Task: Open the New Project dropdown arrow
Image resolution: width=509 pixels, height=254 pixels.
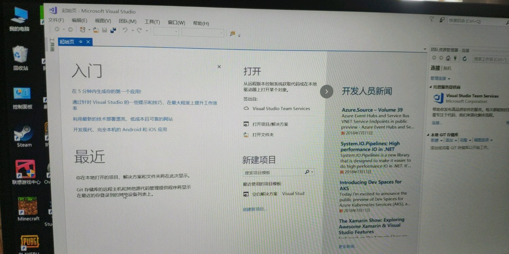Action: pos(89,30)
